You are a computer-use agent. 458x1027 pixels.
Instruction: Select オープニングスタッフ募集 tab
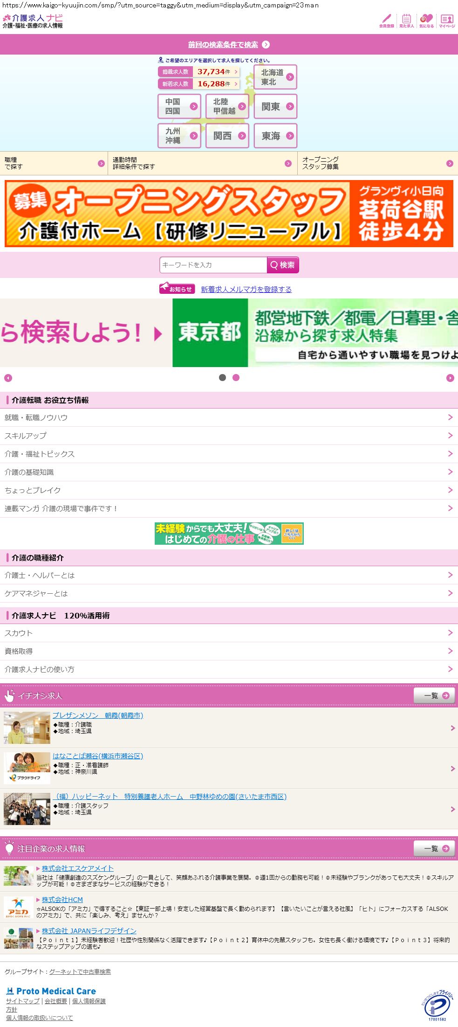tap(377, 163)
